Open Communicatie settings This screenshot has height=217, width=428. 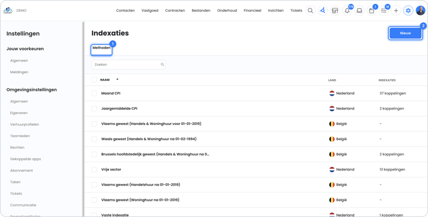point(23,205)
